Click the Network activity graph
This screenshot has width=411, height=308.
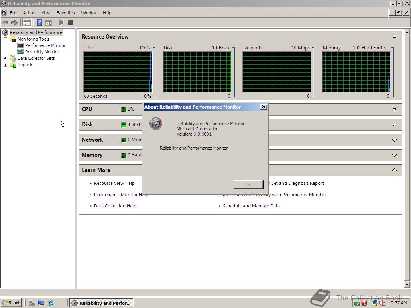tap(277, 72)
